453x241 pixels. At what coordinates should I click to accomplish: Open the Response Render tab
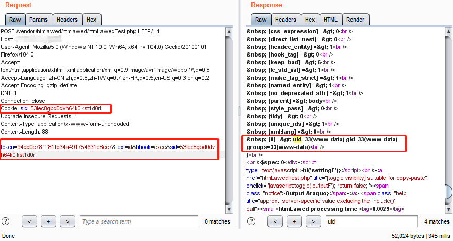point(356,20)
